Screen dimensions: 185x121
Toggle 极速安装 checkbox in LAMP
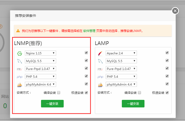[167, 93]
